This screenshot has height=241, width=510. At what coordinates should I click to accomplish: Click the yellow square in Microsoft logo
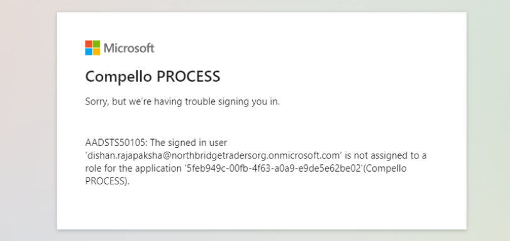point(96,52)
